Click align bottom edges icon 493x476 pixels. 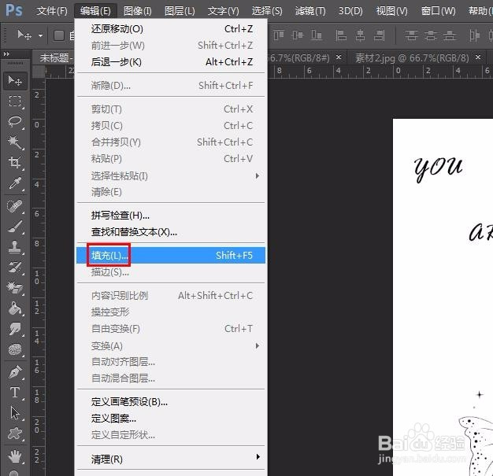317,35
